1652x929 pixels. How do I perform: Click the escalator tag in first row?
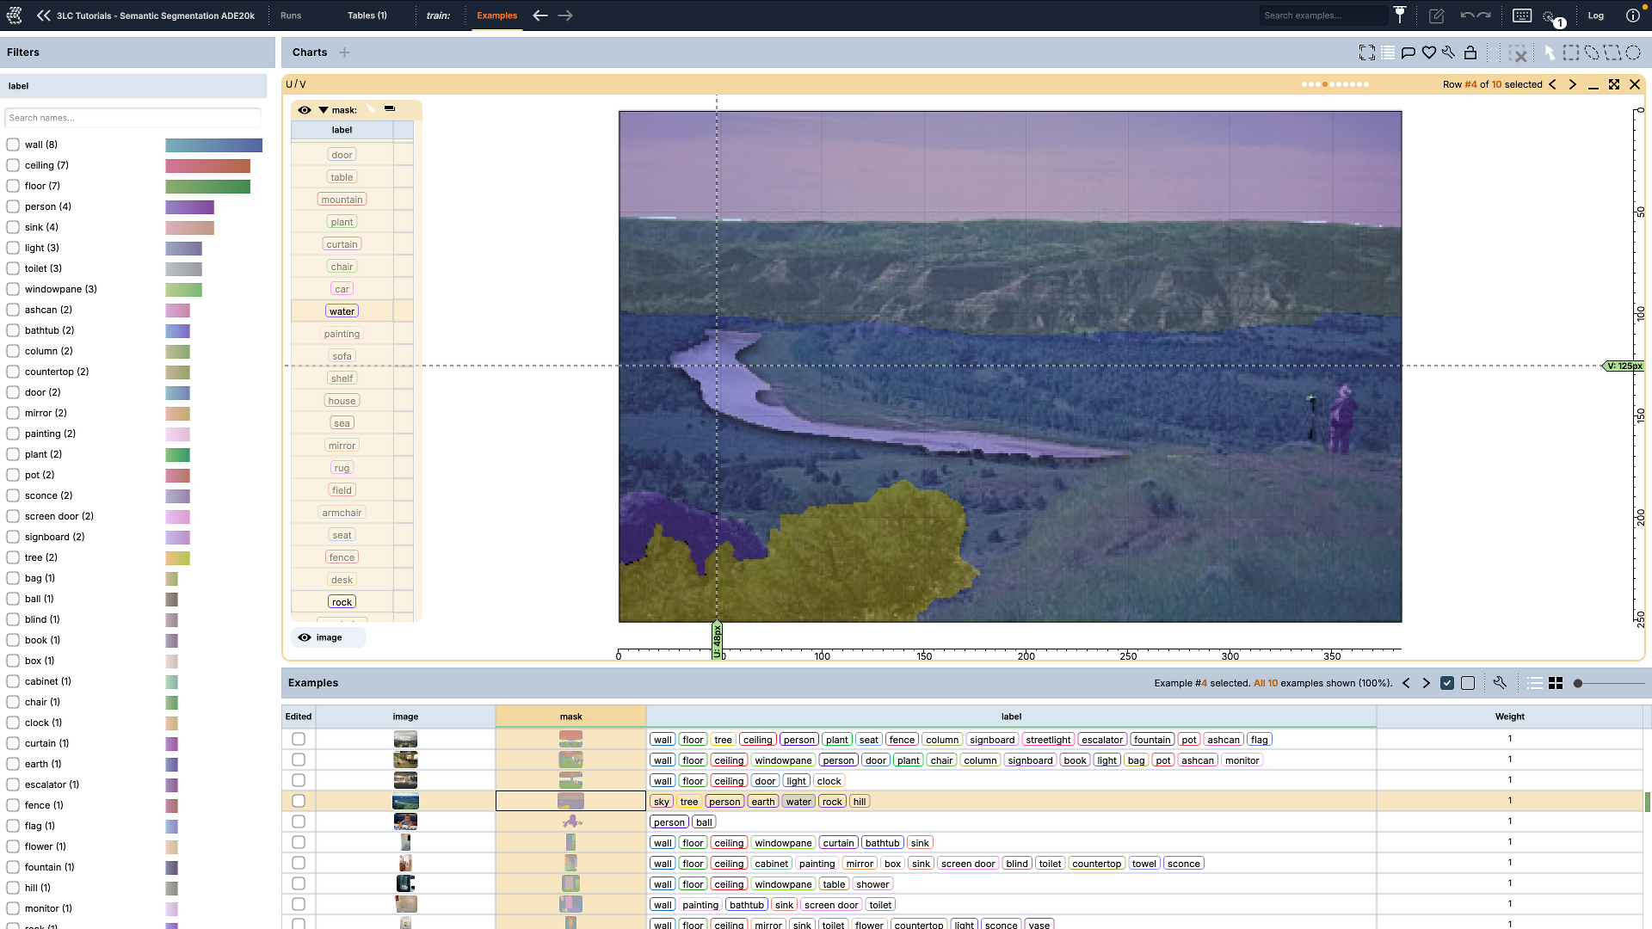[1102, 740]
